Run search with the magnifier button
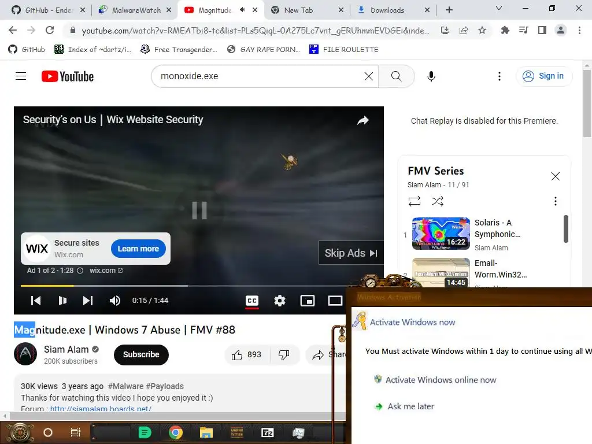The image size is (592, 444). pyautogui.click(x=397, y=76)
